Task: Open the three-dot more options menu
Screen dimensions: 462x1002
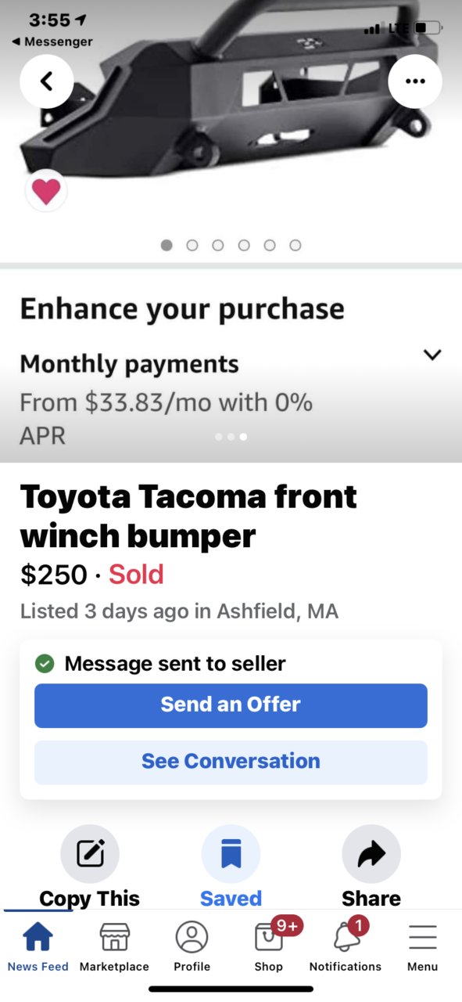Action: [415, 81]
